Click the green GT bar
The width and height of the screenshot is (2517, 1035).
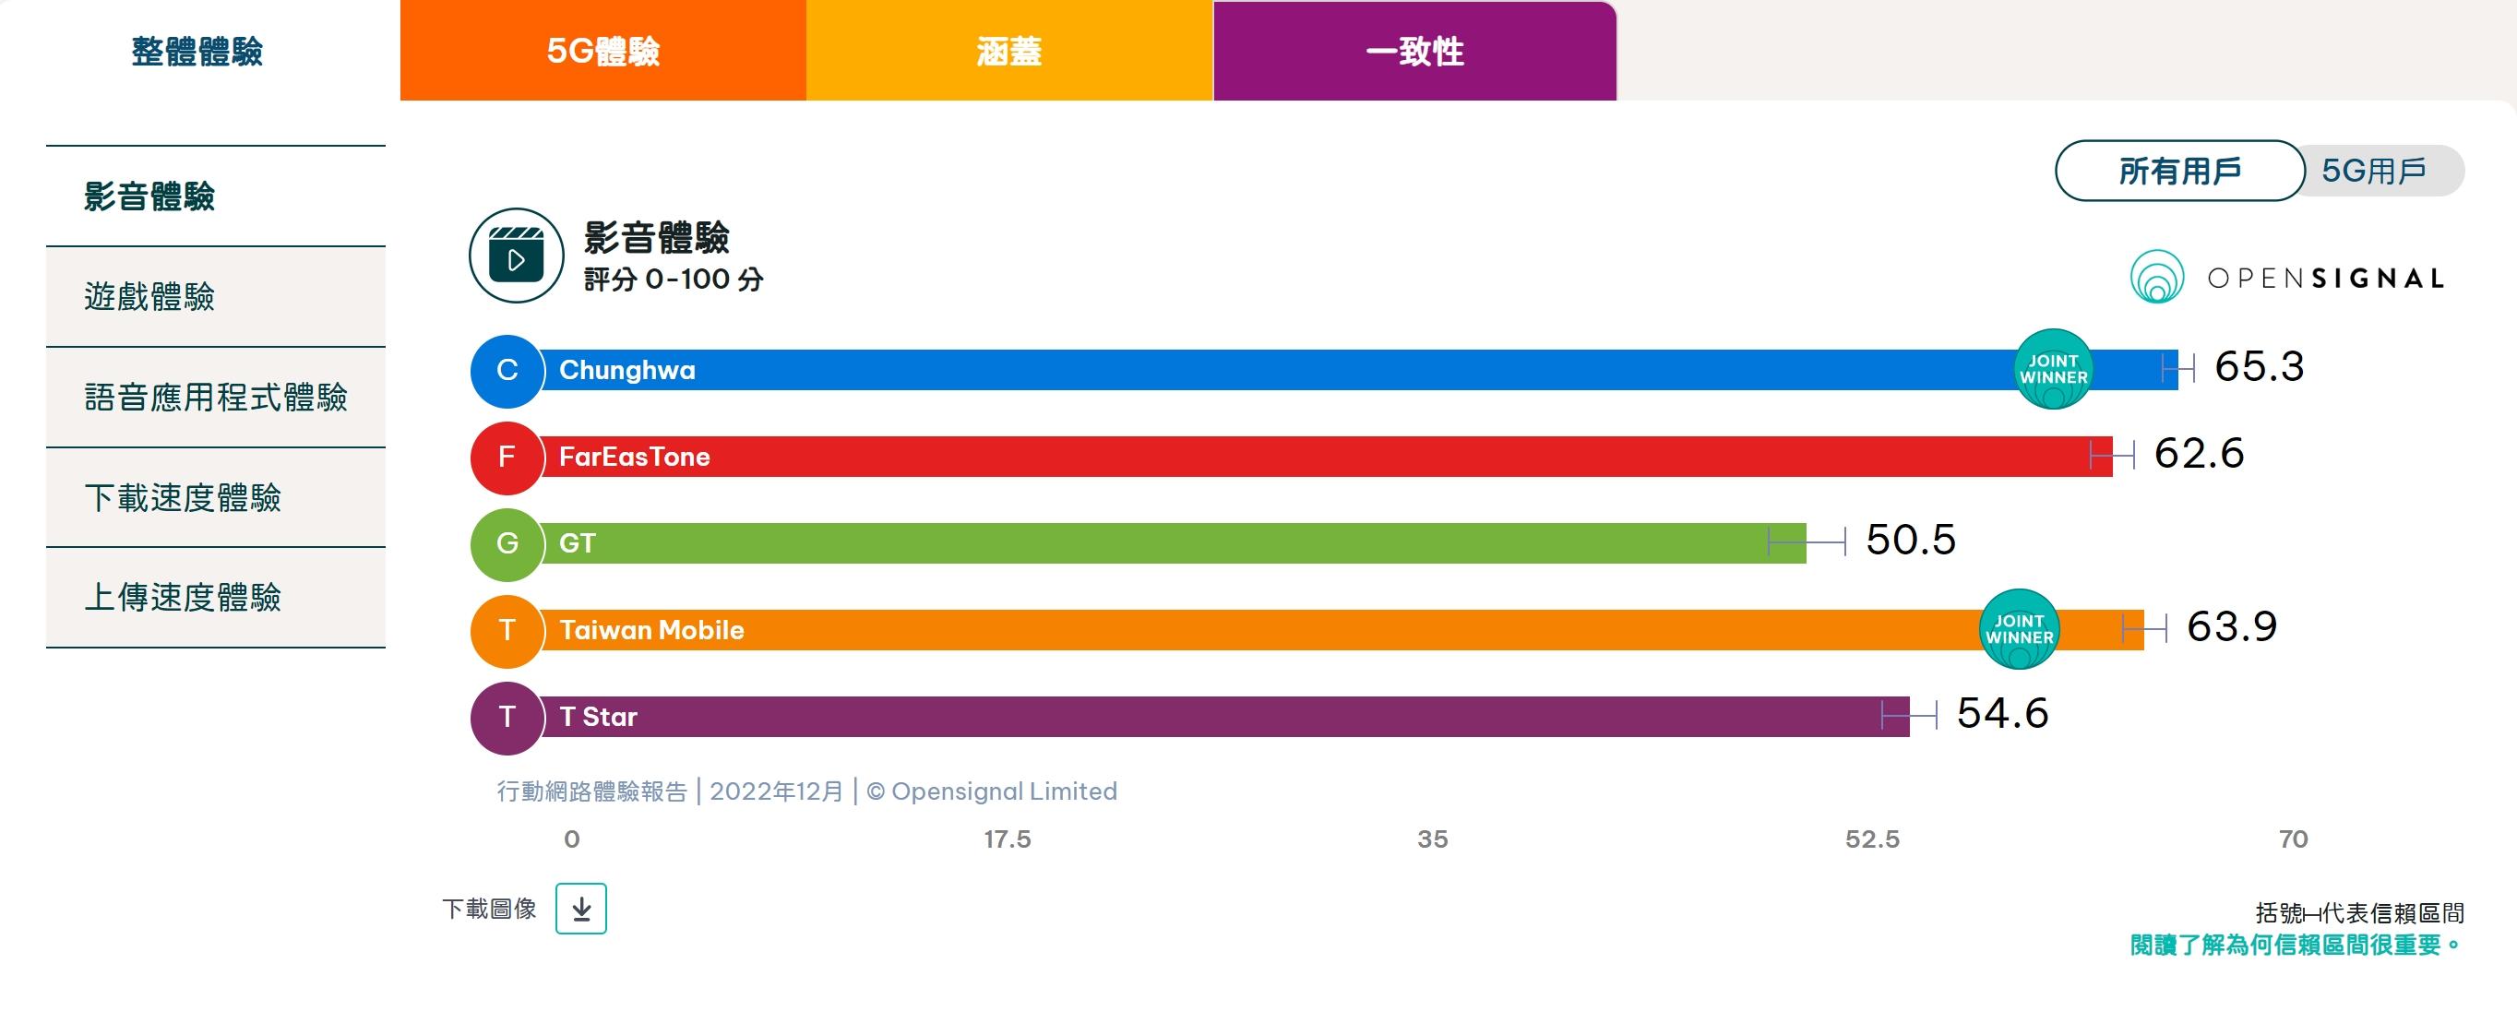(1173, 543)
